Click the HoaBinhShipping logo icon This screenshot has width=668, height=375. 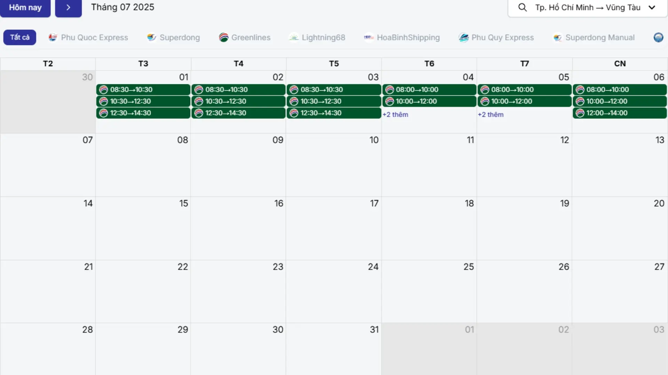pyautogui.click(x=369, y=37)
